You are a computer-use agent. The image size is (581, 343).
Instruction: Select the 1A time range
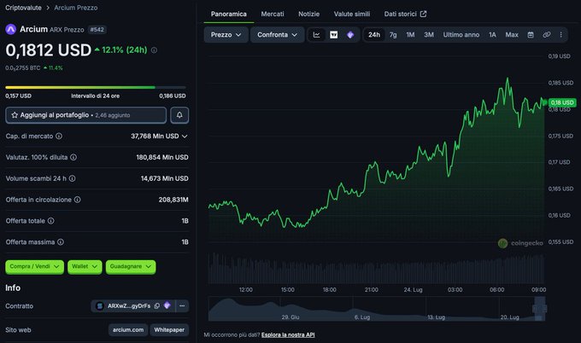tap(492, 35)
